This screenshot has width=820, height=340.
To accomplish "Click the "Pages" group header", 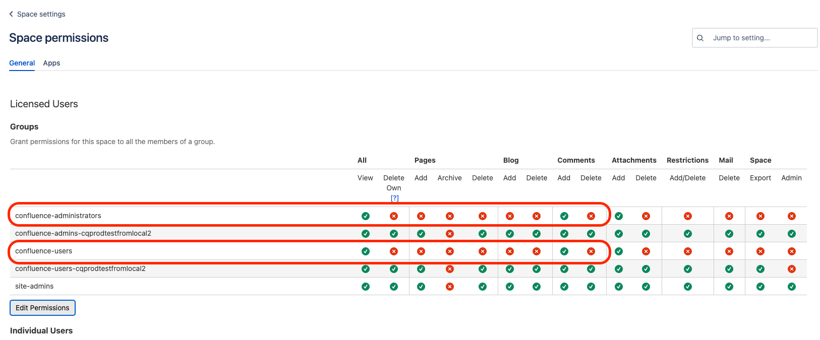I will coord(425,160).
